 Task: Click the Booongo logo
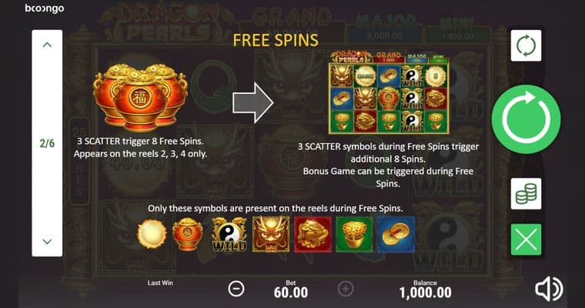point(45,8)
